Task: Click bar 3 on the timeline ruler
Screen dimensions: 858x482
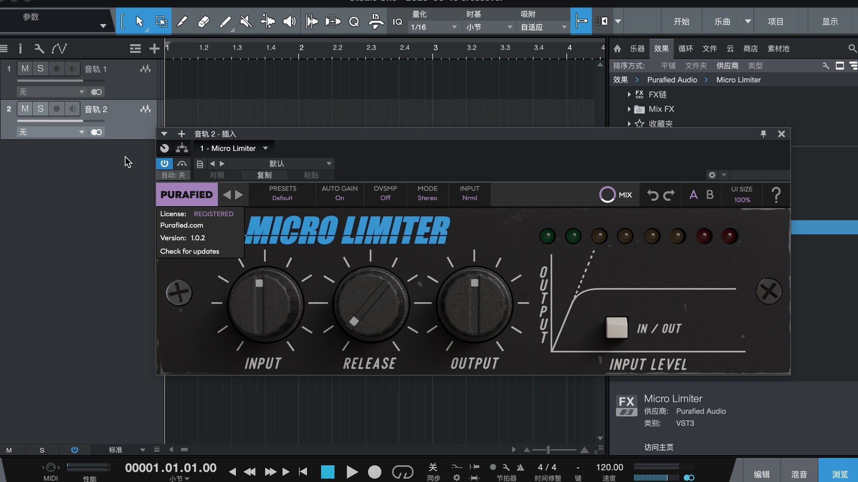Action: (x=435, y=48)
